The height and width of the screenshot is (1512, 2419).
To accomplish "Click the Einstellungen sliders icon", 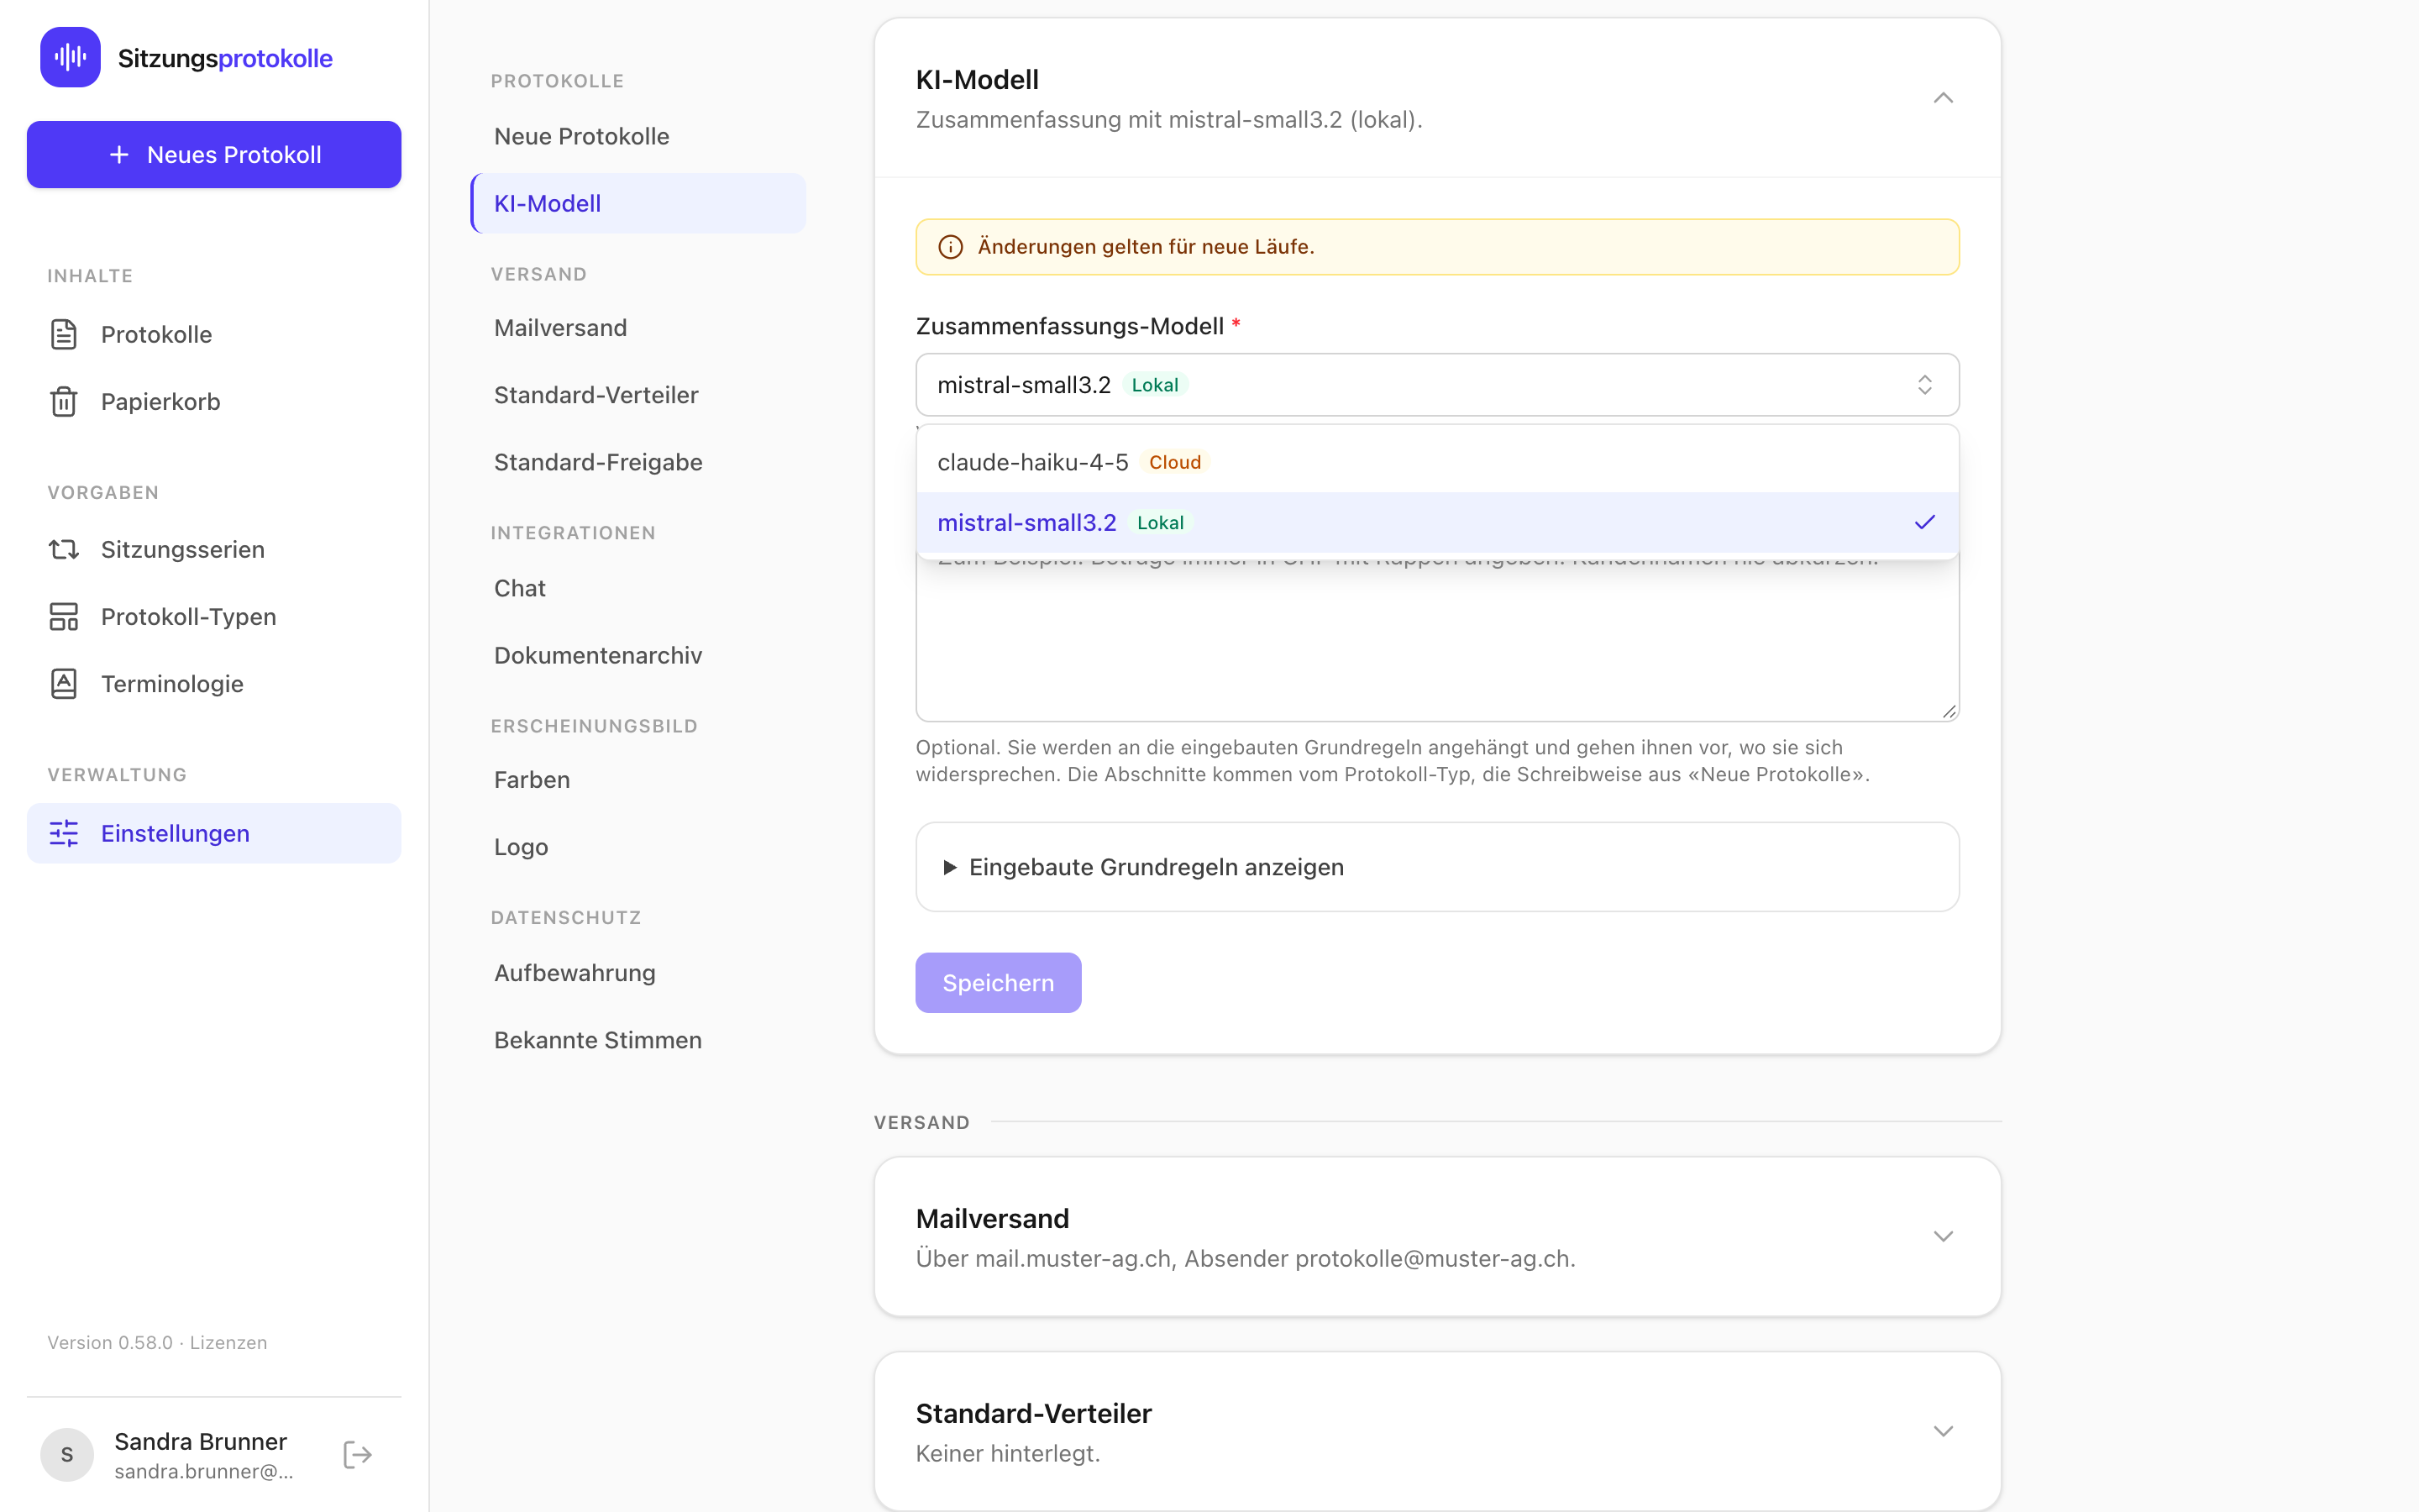I will [x=64, y=833].
